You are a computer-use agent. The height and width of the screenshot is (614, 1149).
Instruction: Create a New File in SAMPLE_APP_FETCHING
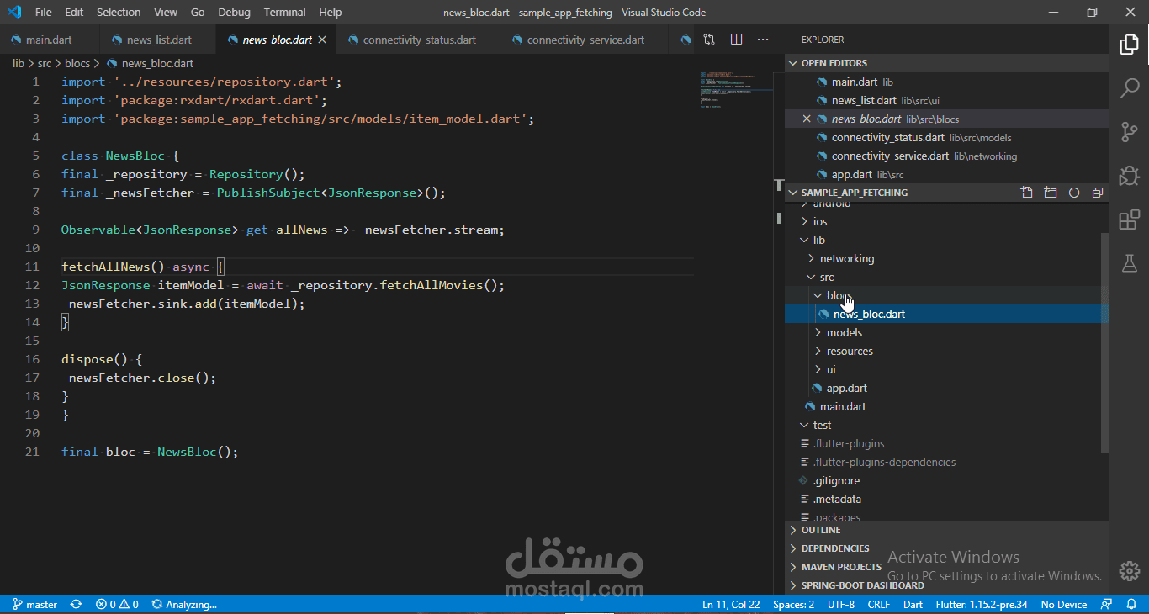click(1026, 193)
